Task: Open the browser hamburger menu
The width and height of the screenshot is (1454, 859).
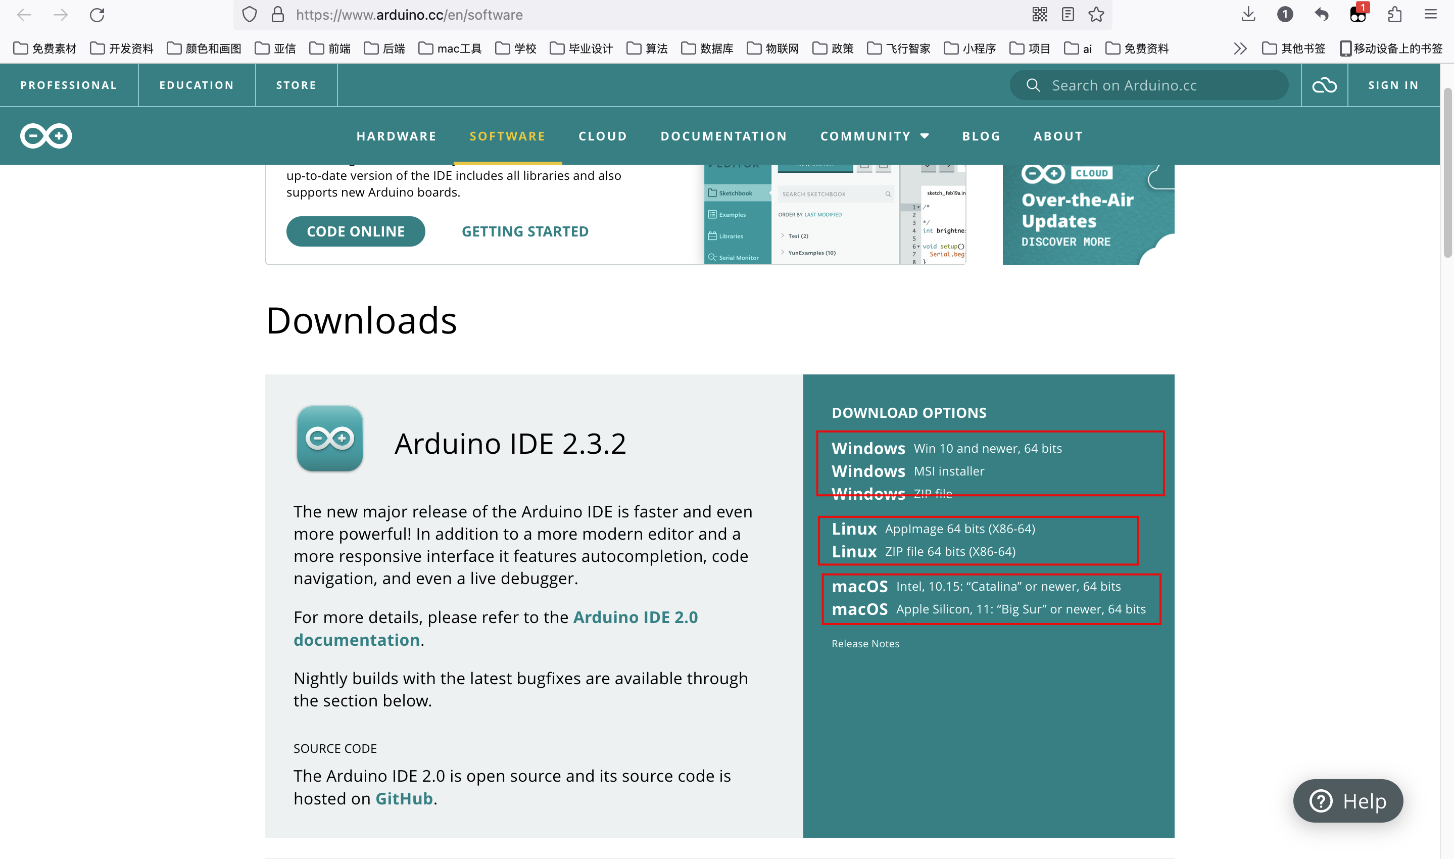Action: tap(1430, 15)
